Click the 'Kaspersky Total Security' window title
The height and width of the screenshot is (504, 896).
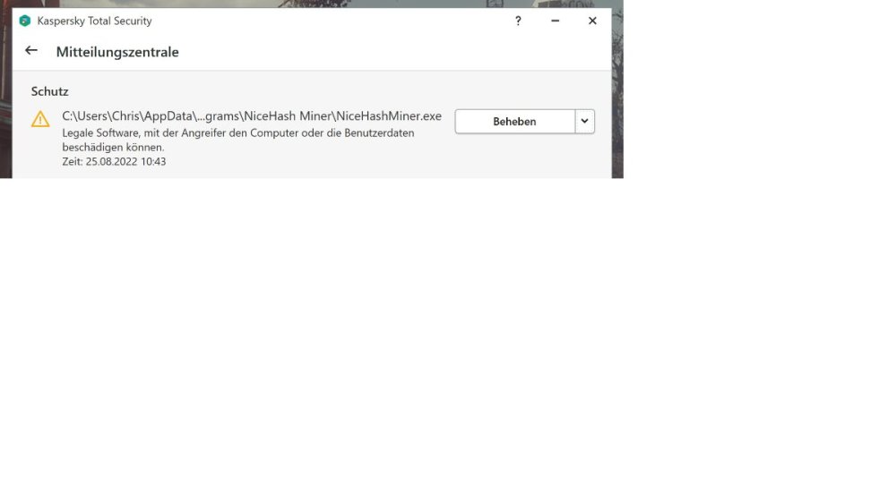tap(94, 21)
